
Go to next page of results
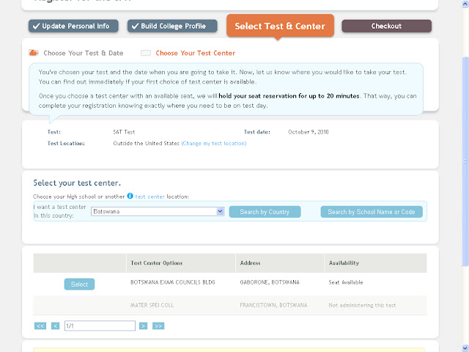144,326
